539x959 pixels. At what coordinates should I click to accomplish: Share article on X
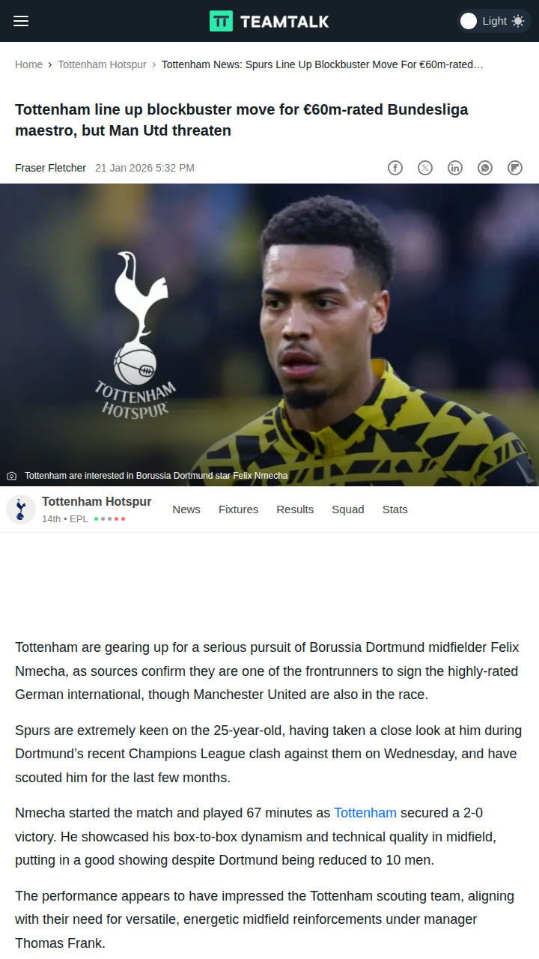pyautogui.click(x=425, y=168)
